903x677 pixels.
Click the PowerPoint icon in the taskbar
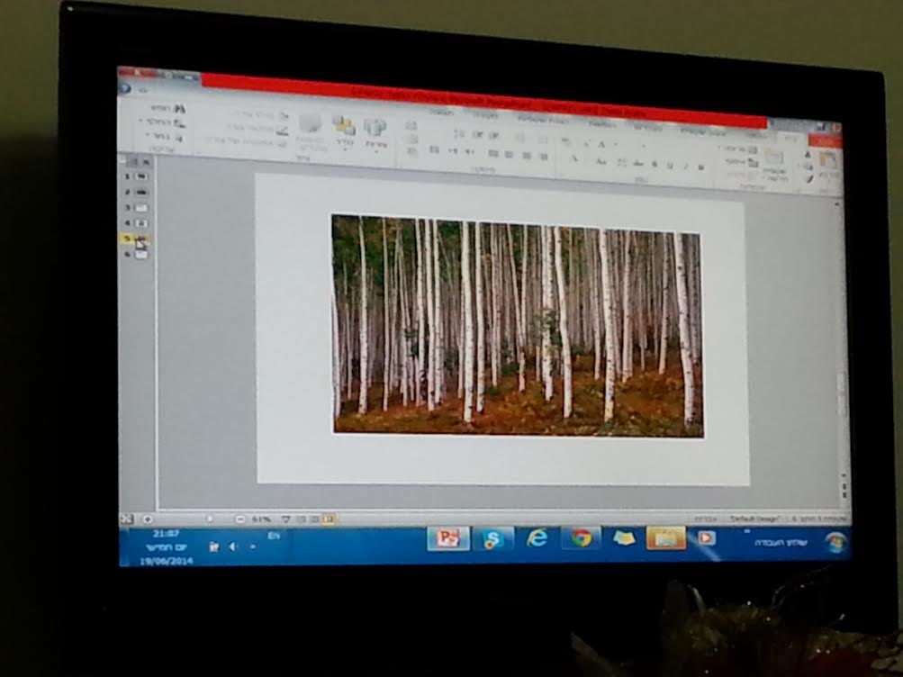447,538
